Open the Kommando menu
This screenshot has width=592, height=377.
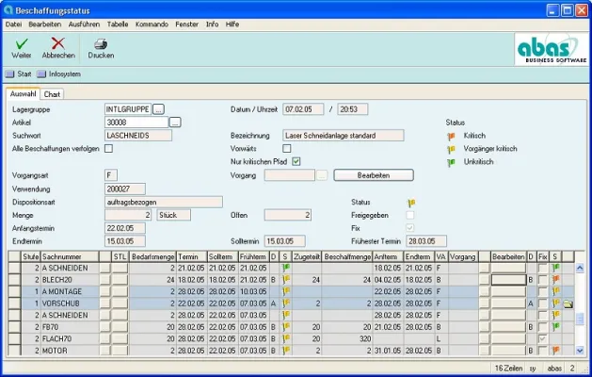151,23
